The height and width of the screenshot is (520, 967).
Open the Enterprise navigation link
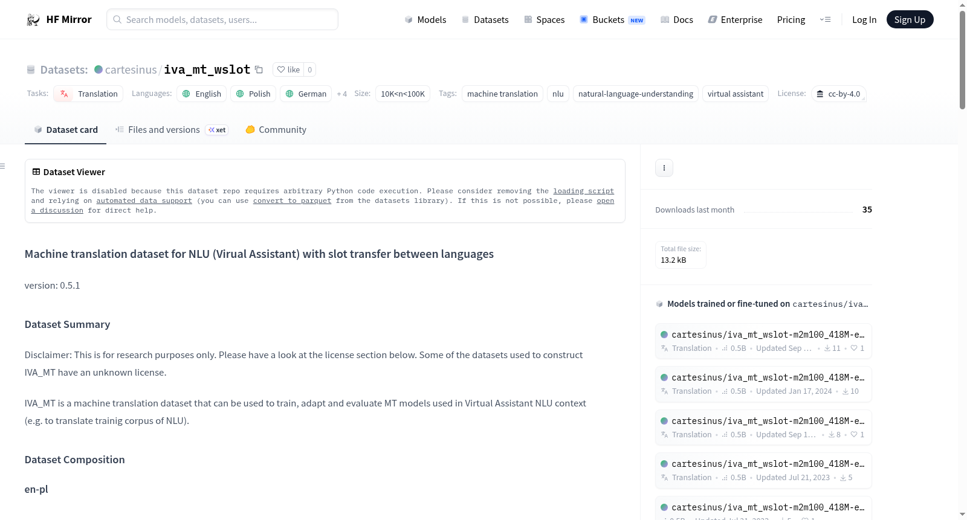pyautogui.click(x=735, y=20)
